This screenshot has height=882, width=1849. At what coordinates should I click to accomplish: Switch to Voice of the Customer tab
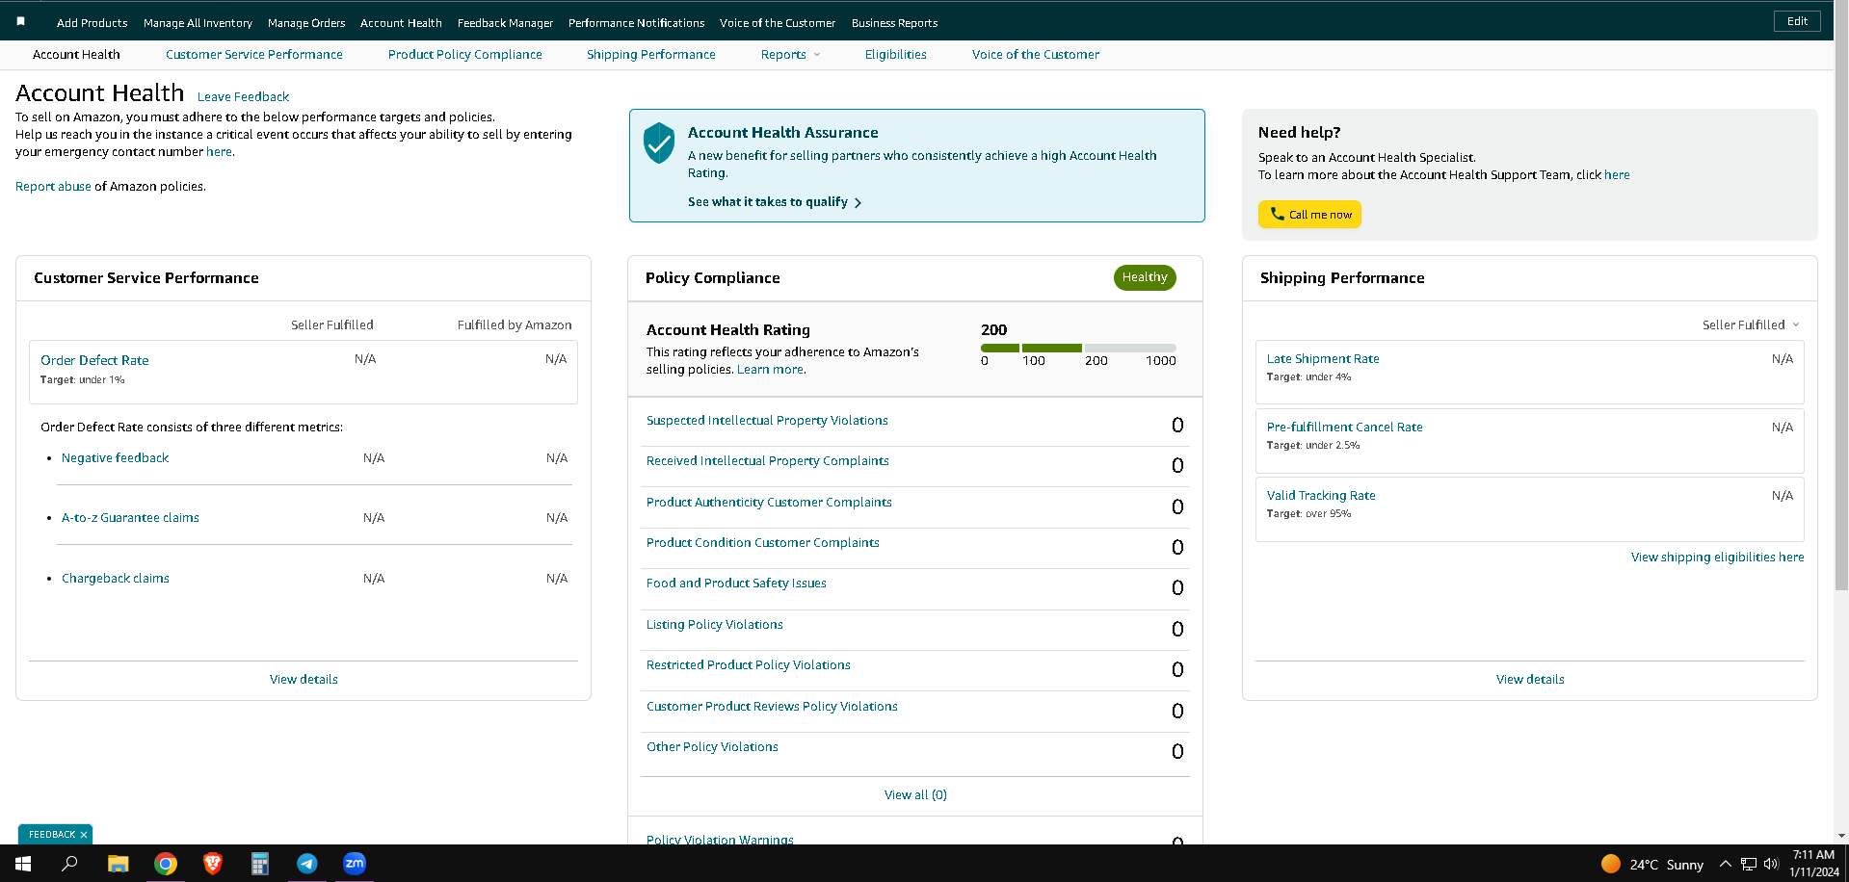pos(1036,55)
